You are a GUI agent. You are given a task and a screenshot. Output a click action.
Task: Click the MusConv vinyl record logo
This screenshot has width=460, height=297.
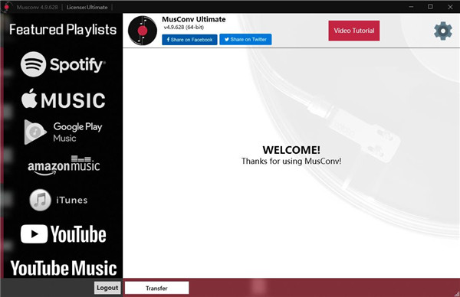(x=143, y=31)
